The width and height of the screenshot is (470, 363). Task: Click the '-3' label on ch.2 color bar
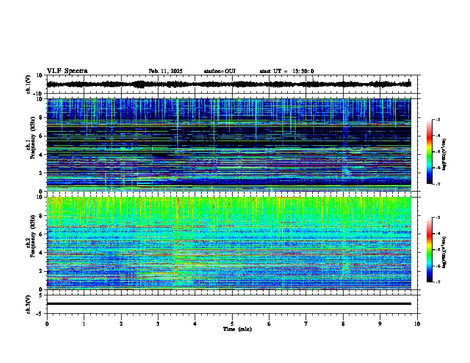438,218
